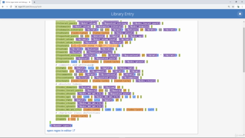Click the (?<obs_domain> group name
Screen dimensions: 245x138
66,87
